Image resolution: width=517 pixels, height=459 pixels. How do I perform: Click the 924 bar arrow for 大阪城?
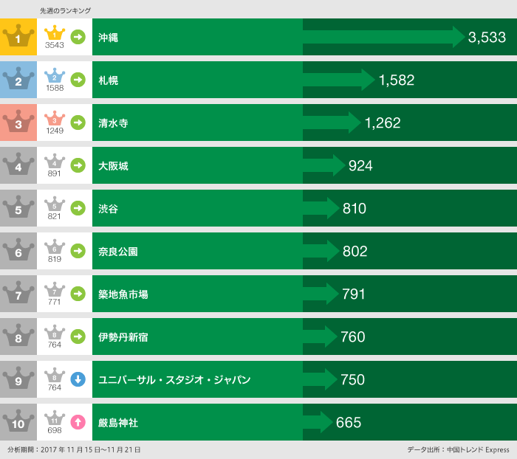[x=325, y=166]
